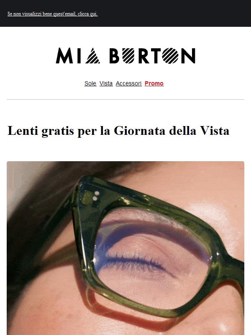
Task: Click the striped O letter in logo
Action: [170, 56]
